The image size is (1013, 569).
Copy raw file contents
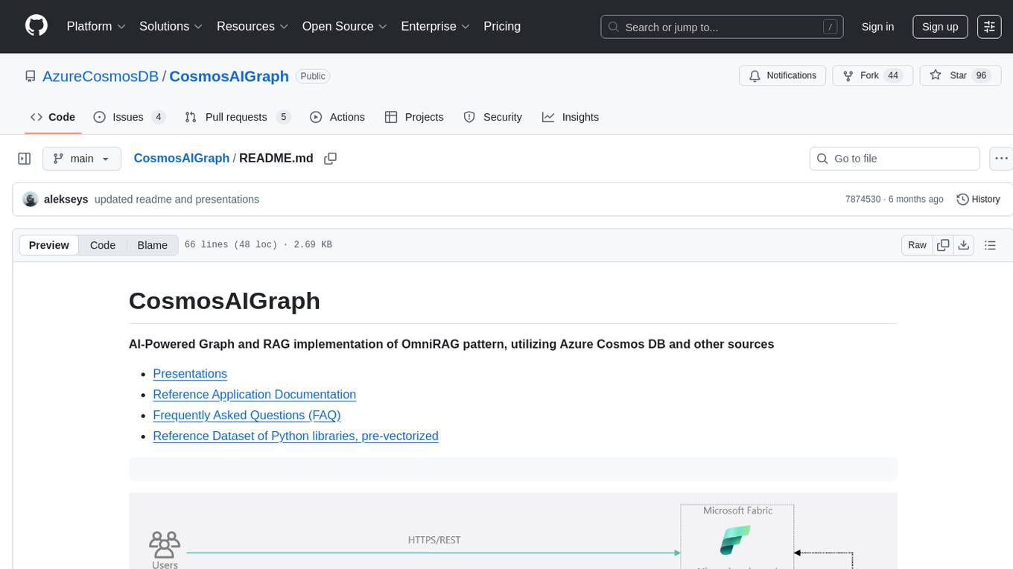click(x=943, y=245)
